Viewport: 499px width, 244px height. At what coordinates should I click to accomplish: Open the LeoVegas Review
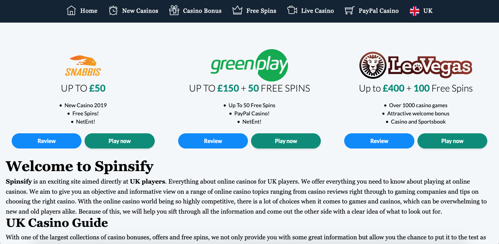(x=379, y=141)
